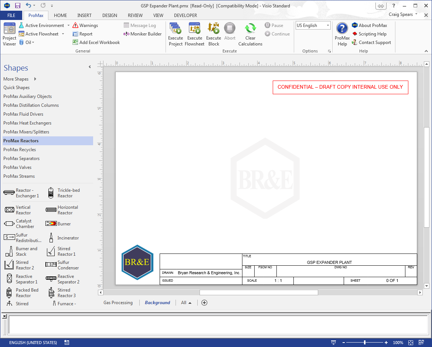Screen dimensions: 432x347
Task: Expand the More Shapes submenu
Action: click(x=35, y=79)
